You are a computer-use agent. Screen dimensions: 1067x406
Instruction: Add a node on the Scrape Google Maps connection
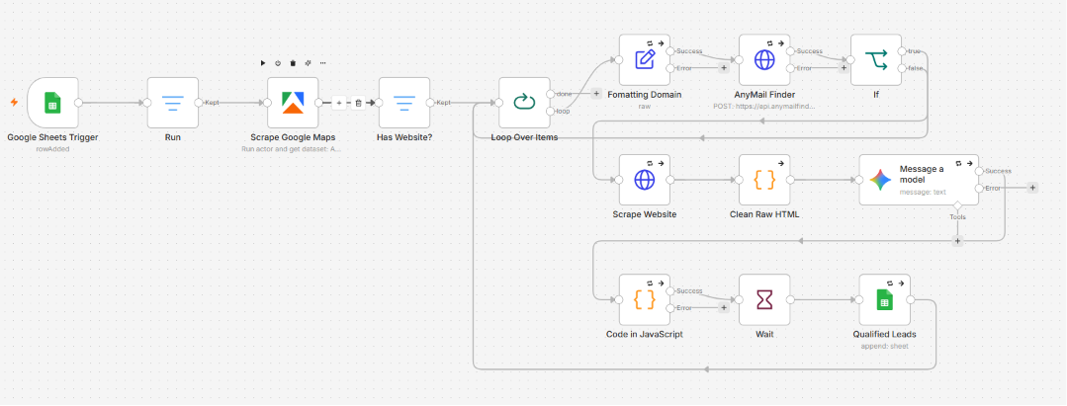point(339,103)
